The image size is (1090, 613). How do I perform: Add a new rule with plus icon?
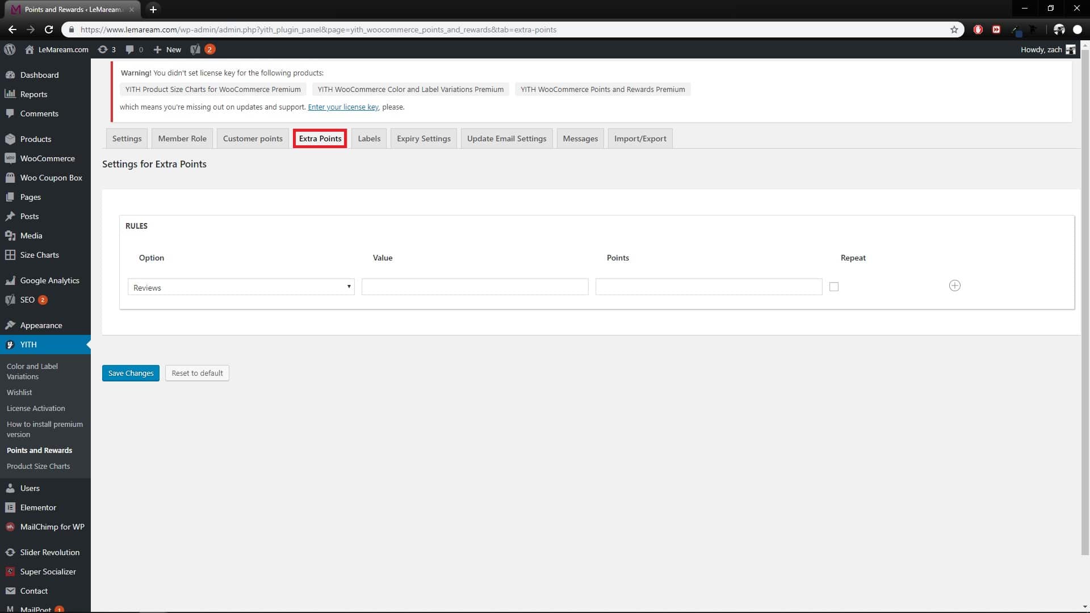[955, 285]
